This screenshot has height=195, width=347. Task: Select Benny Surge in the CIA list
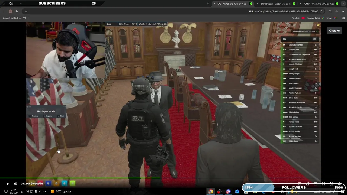(x=300, y=74)
